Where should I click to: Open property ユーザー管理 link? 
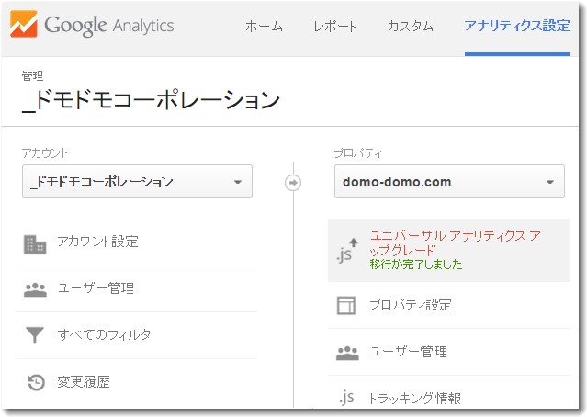coord(409,352)
